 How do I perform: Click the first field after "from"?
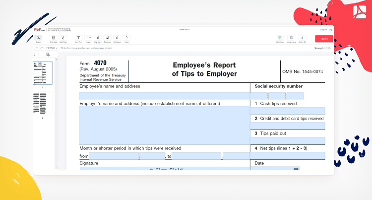pyautogui.click(x=114, y=156)
